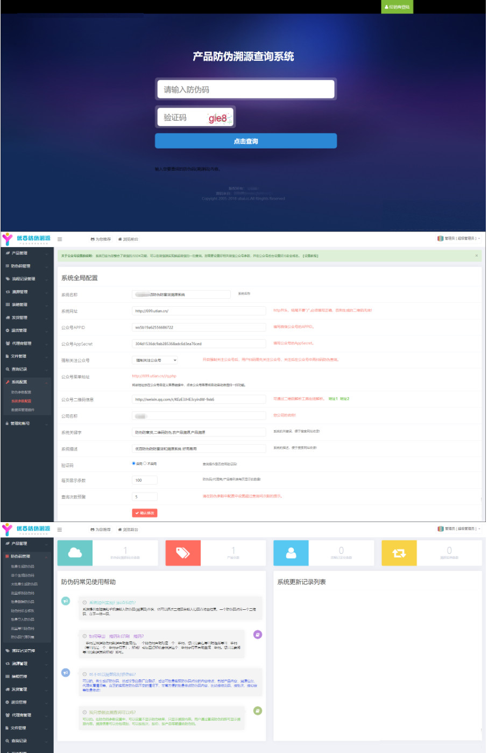Click 系统配置 wrench icon in config page sidebar
Viewport: 488px width, 753px height.
coord(8,382)
